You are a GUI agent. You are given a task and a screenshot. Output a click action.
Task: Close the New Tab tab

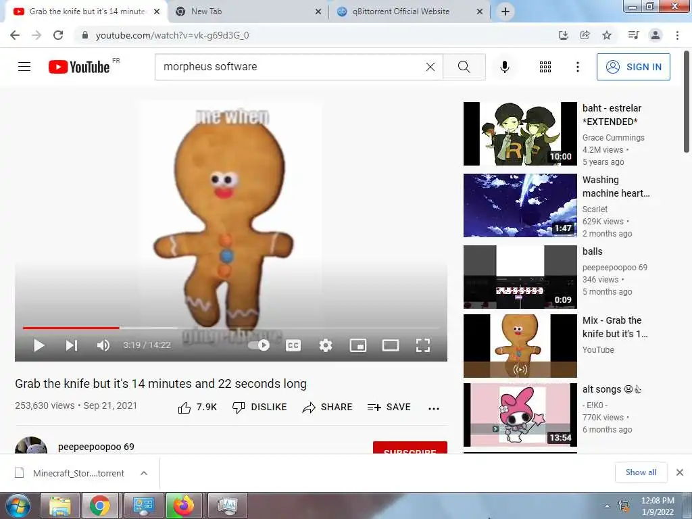(x=318, y=11)
